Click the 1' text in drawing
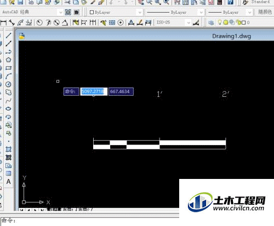This screenshot has width=274, height=226. pyautogui.click(x=159, y=94)
